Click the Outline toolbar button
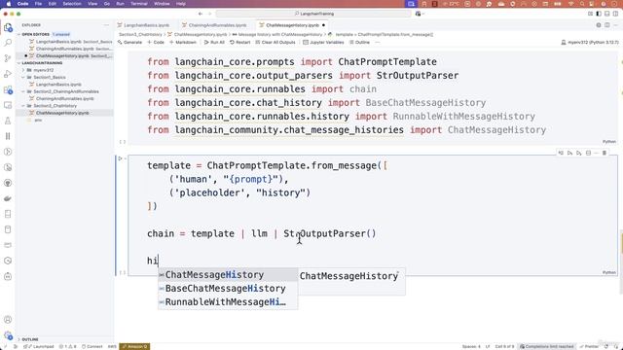This screenshot has height=350, width=623. tap(359, 42)
